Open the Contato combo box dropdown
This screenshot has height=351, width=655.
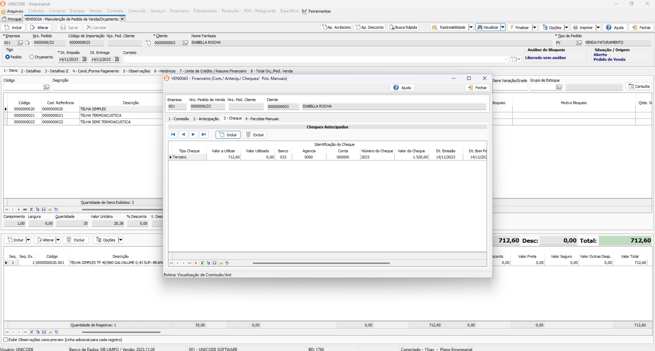[506, 59]
